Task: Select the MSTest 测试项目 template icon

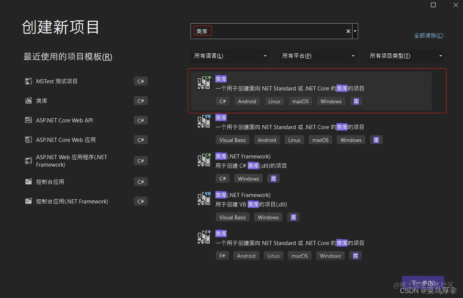Action: [28, 81]
